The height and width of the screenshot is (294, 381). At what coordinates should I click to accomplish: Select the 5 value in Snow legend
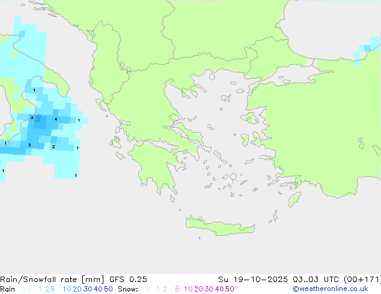(x=177, y=289)
